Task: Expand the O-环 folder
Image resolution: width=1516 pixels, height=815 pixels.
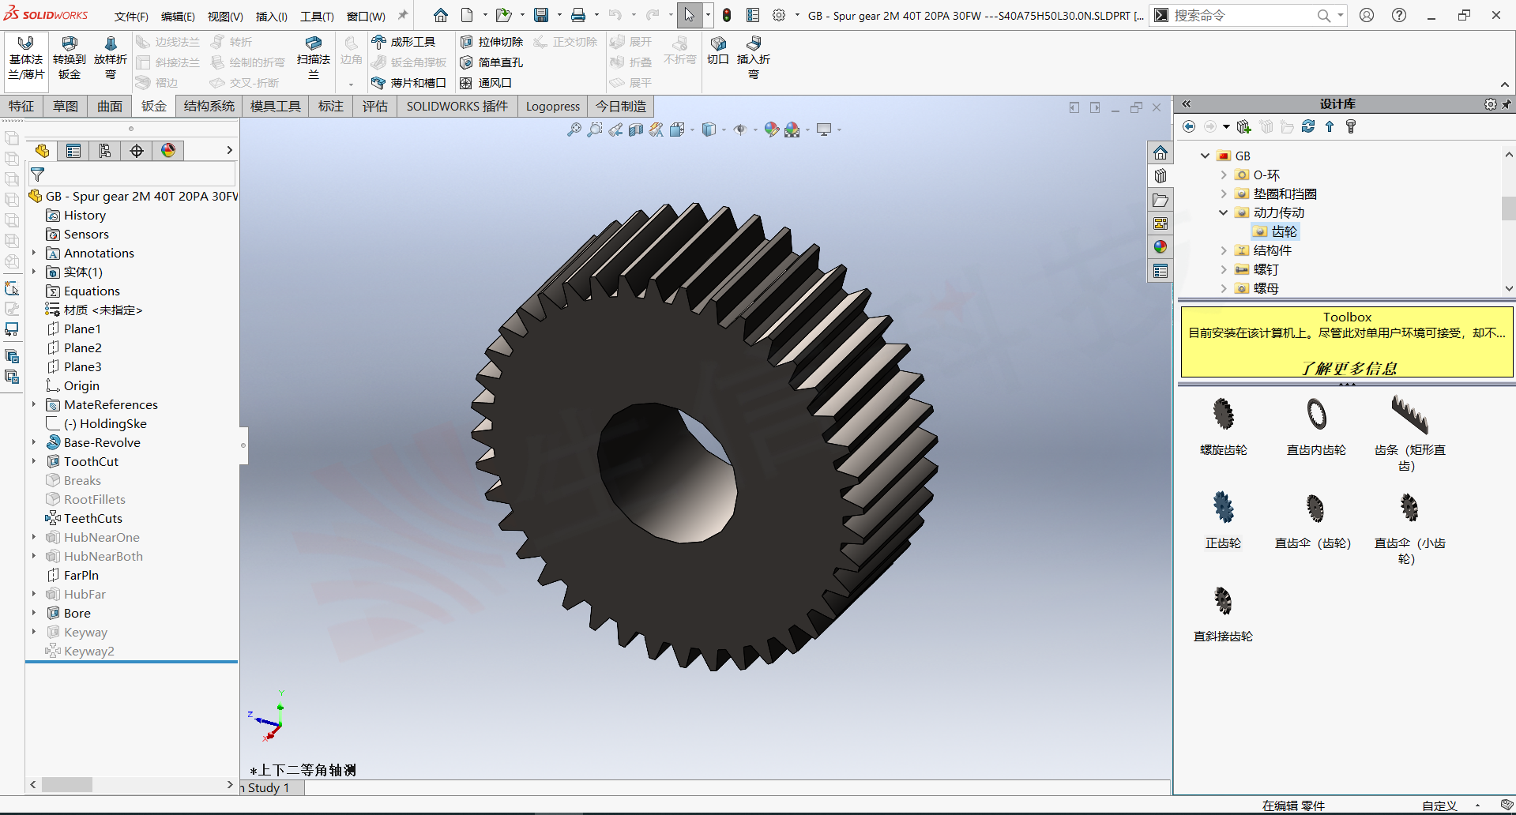Action: point(1223,175)
